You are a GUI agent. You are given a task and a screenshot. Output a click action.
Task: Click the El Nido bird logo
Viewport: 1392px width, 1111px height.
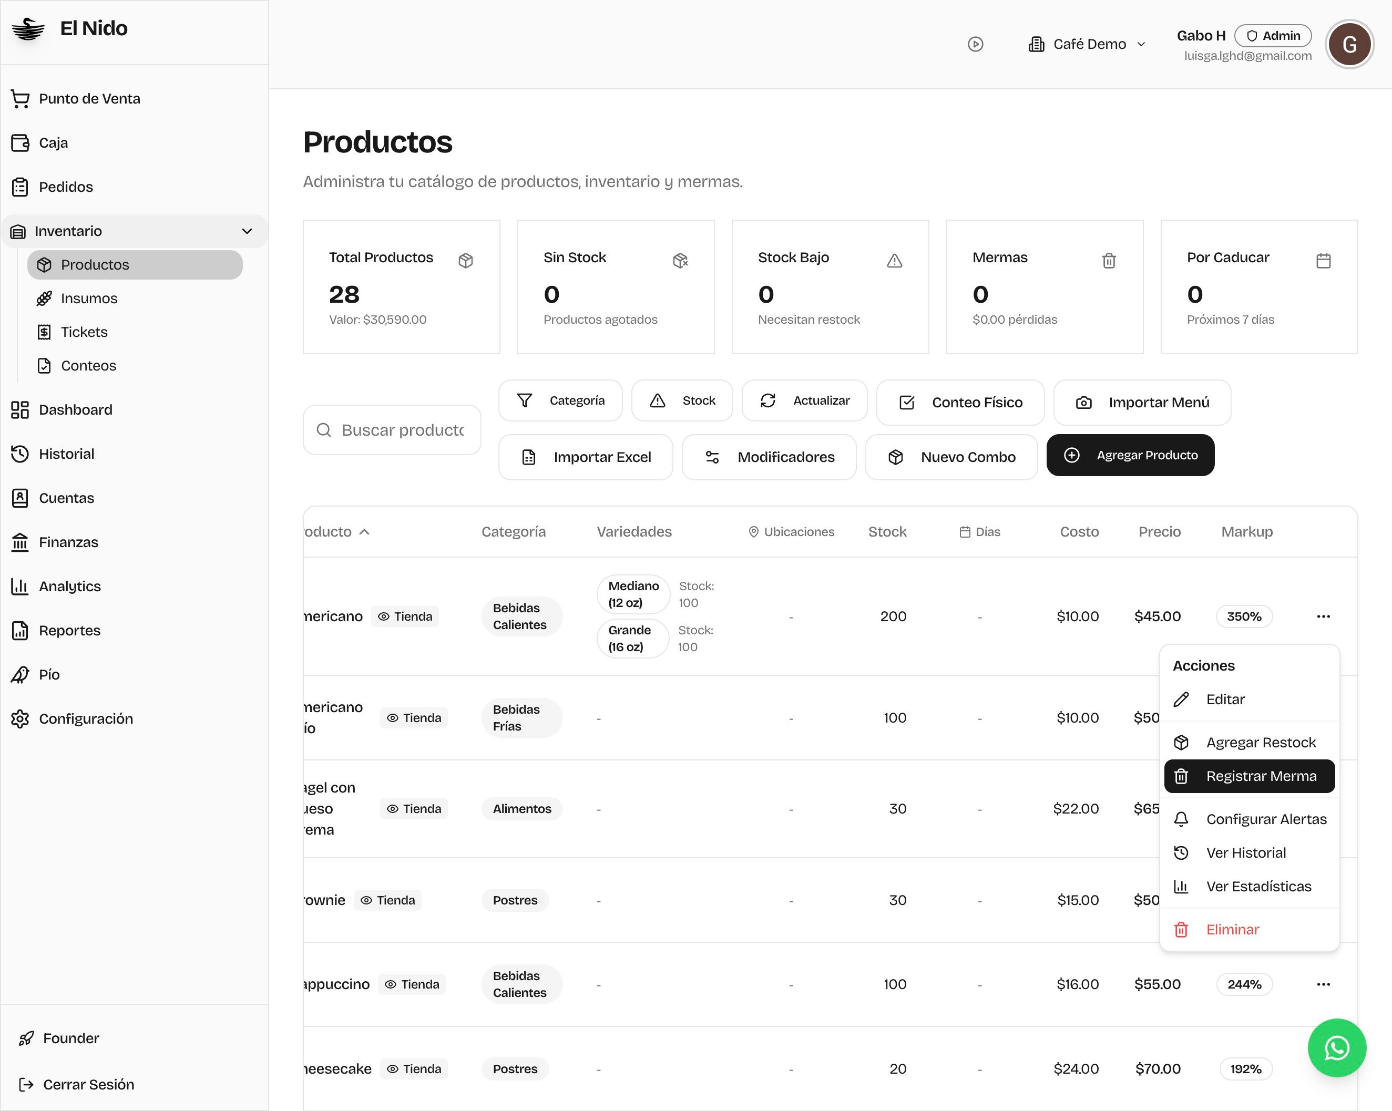tap(28, 29)
